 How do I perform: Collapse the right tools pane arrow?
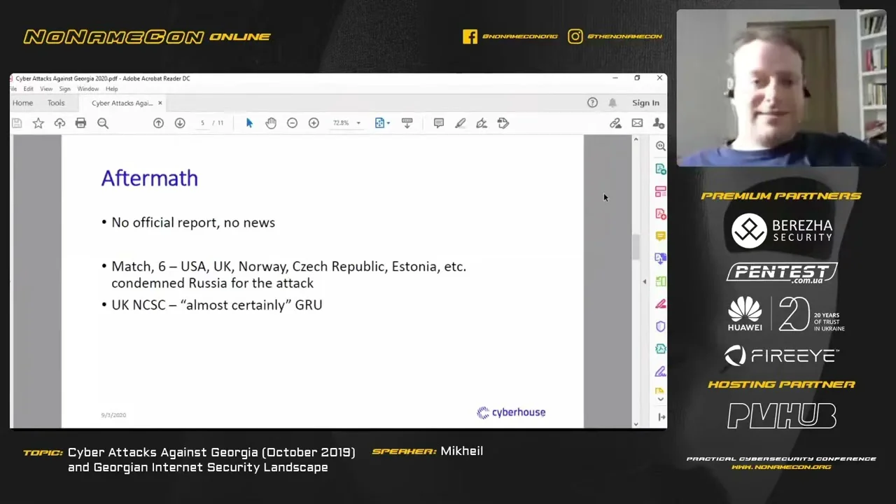[x=645, y=281]
